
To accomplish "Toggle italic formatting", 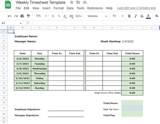I will point(136,16).
